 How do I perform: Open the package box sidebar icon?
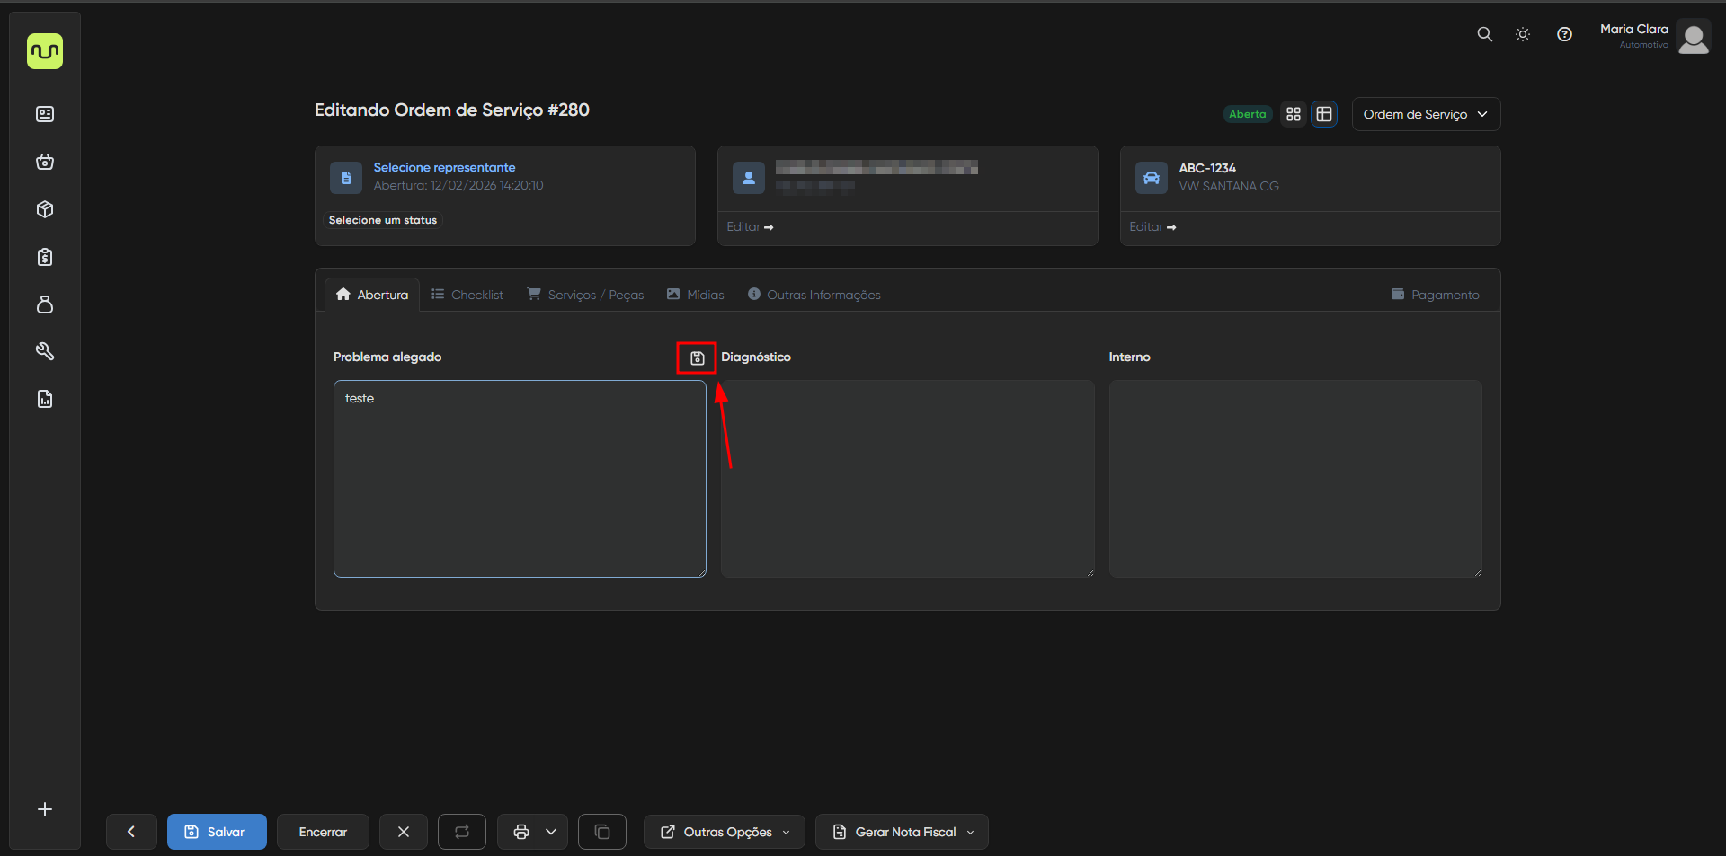click(45, 209)
